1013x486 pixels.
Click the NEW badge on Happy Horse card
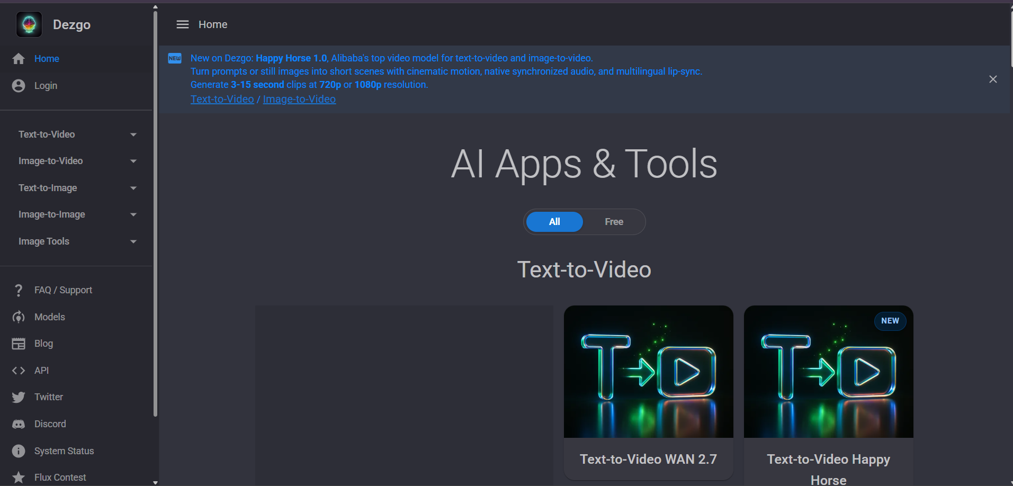[890, 321]
